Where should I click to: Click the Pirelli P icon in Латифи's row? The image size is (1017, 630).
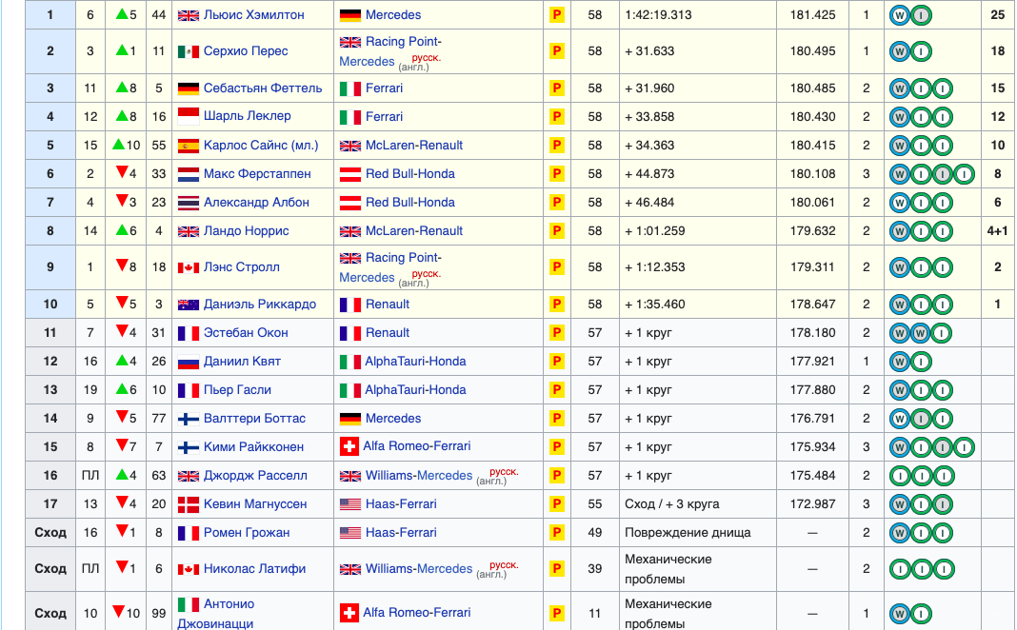point(556,569)
